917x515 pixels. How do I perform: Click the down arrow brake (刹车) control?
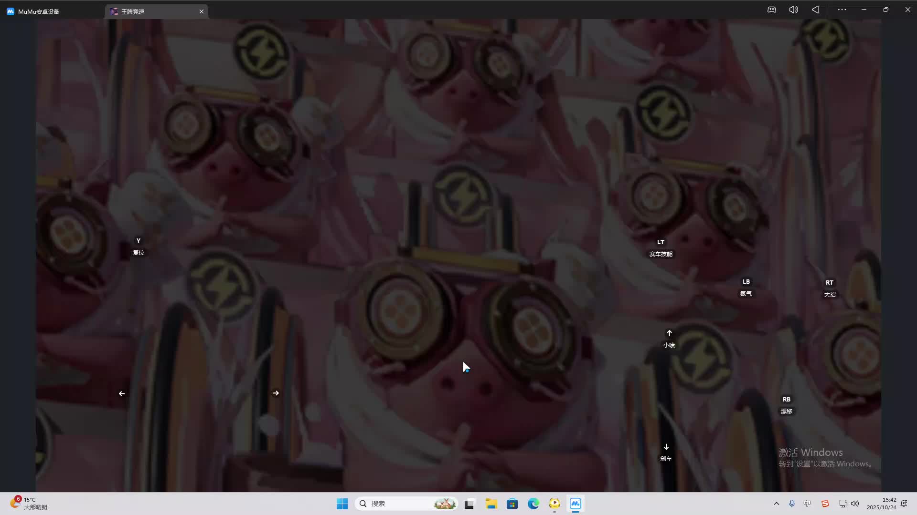pyautogui.click(x=666, y=452)
